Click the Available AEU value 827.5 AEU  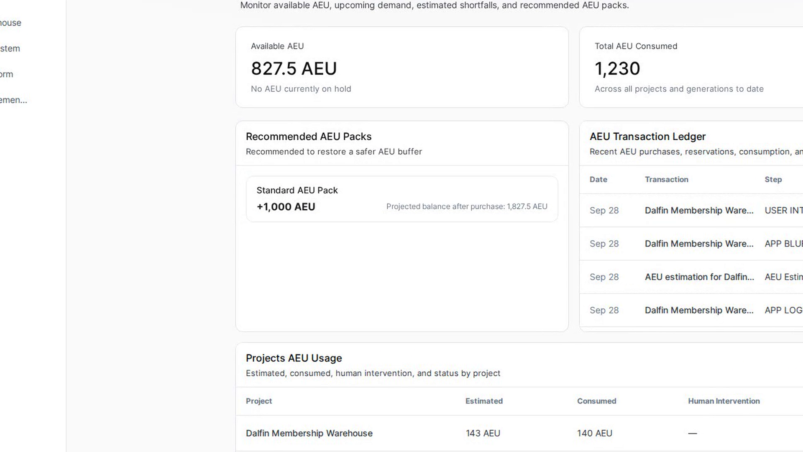[294, 69]
